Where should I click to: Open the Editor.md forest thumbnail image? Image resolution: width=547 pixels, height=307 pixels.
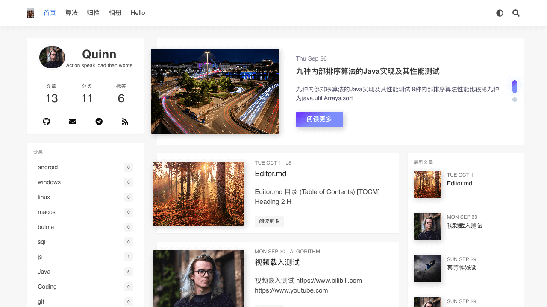point(198,194)
